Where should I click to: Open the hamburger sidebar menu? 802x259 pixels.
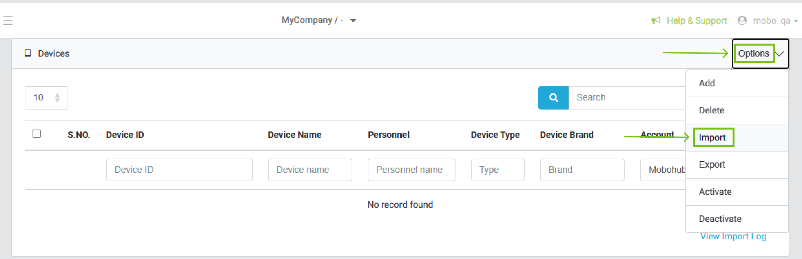[x=8, y=20]
